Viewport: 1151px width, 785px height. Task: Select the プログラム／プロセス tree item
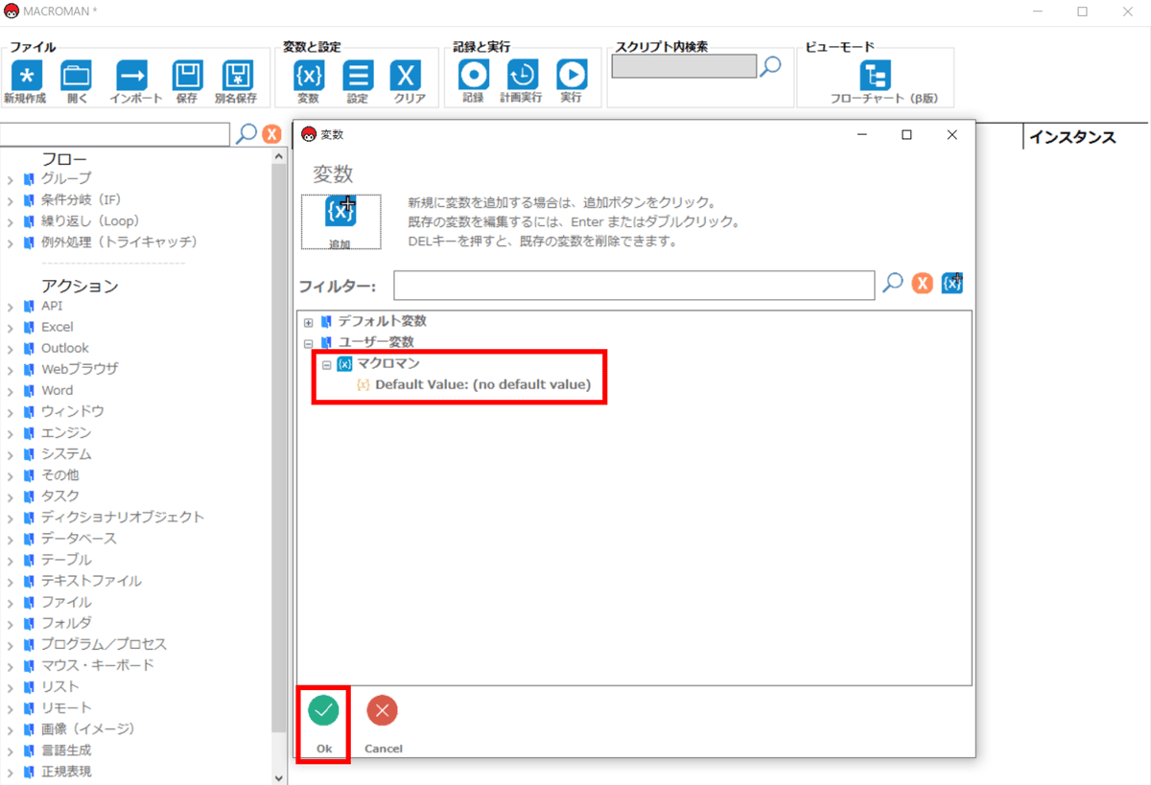(104, 644)
